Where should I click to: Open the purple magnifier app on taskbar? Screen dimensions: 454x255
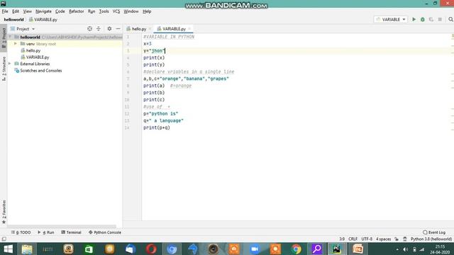point(317,249)
